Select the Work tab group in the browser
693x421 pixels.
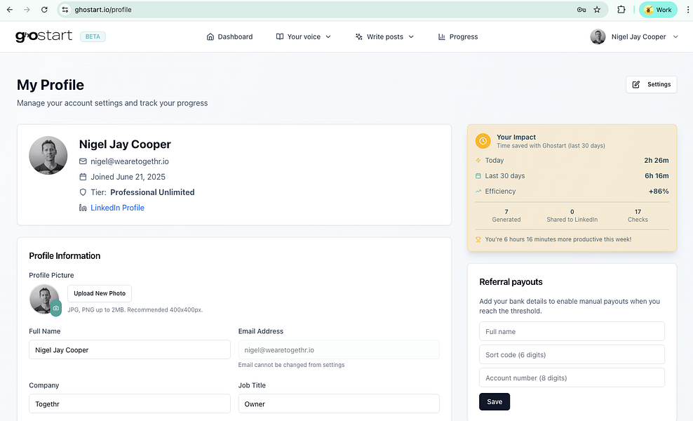point(658,10)
